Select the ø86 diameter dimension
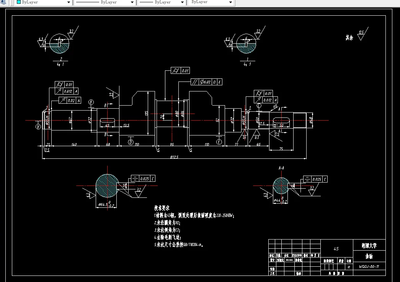This screenshot has height=282, width=400. (x=183, y=114)
